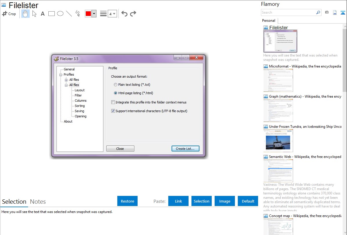Open the Microformat Wikipedia snapshot thumbnail

pyautogui.click(x=278, y=80)
